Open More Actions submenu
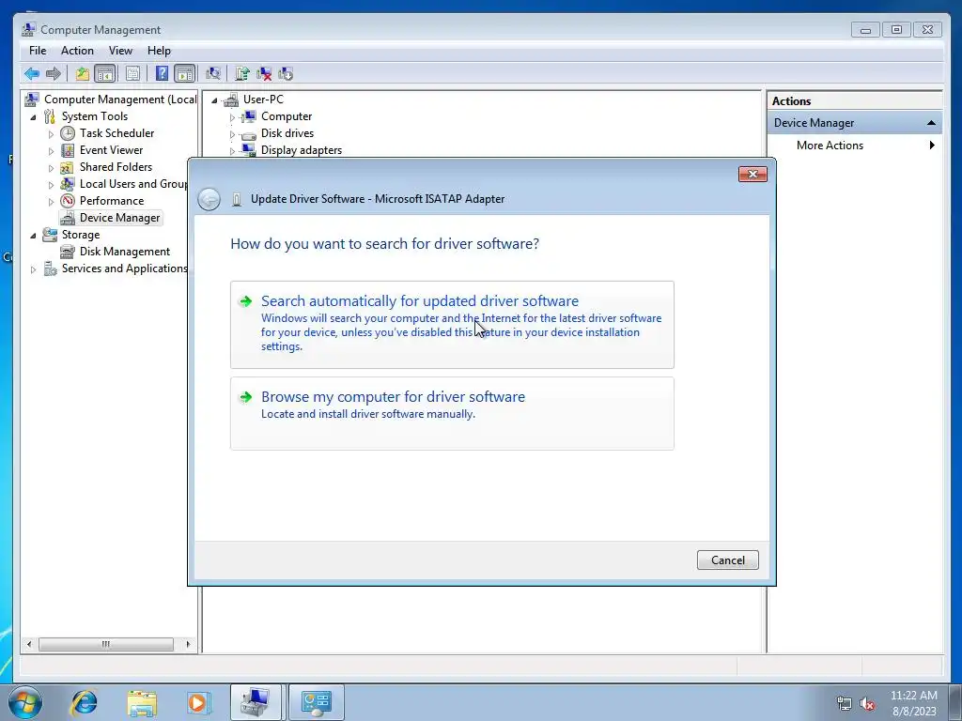 click(x=854, y=146)
